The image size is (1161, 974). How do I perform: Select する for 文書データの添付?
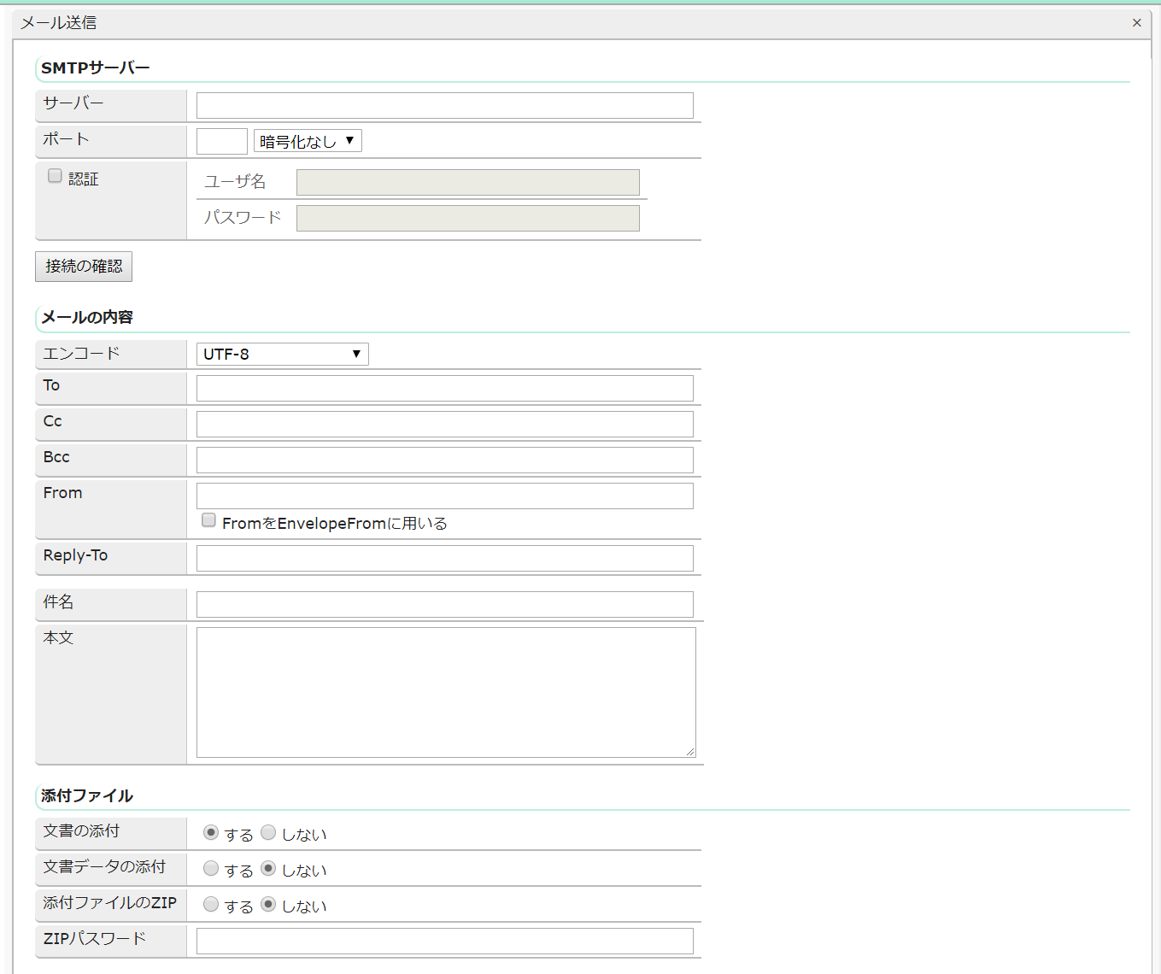coord(211,868)
